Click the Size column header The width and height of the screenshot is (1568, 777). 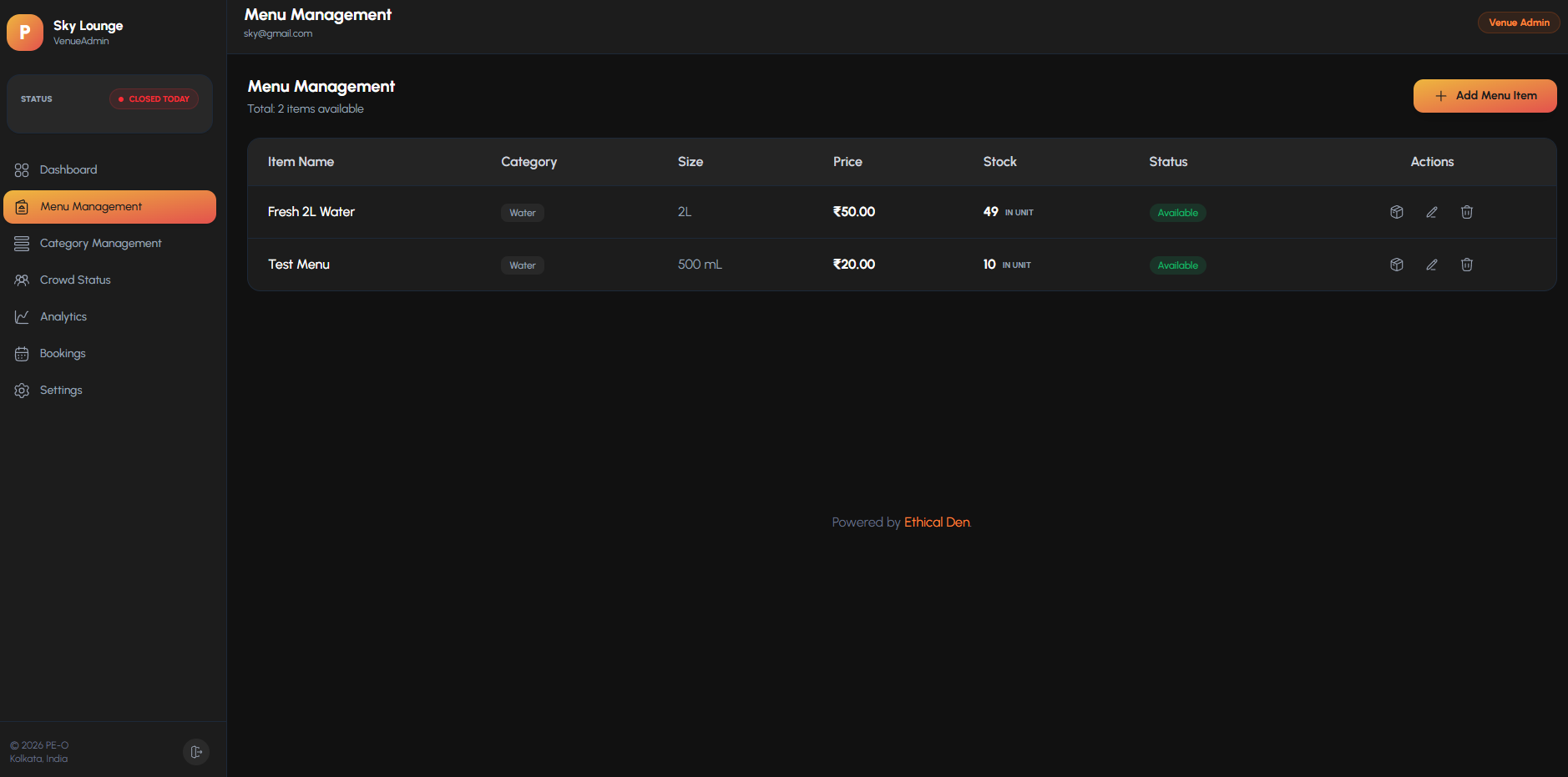[x=690, y=162]
